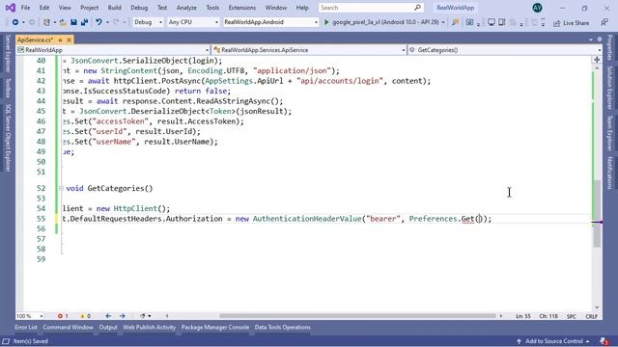Open the notifications bell in status bar

pos(604,341)
